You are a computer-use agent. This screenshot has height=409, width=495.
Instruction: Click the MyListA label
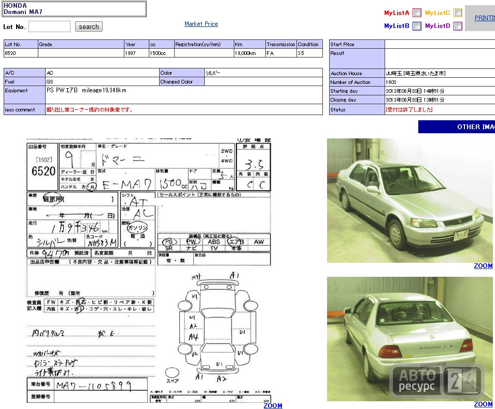point(397,12)
